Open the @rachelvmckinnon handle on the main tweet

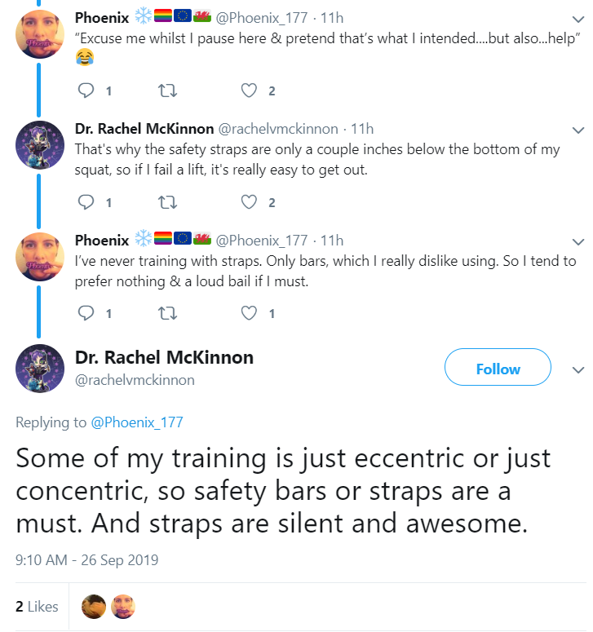135,380
